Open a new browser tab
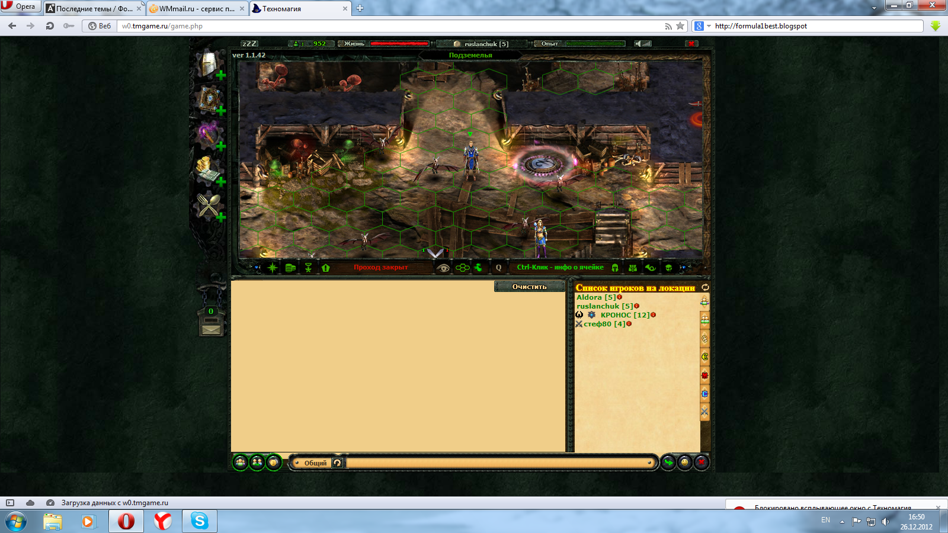 pos(360,8)
